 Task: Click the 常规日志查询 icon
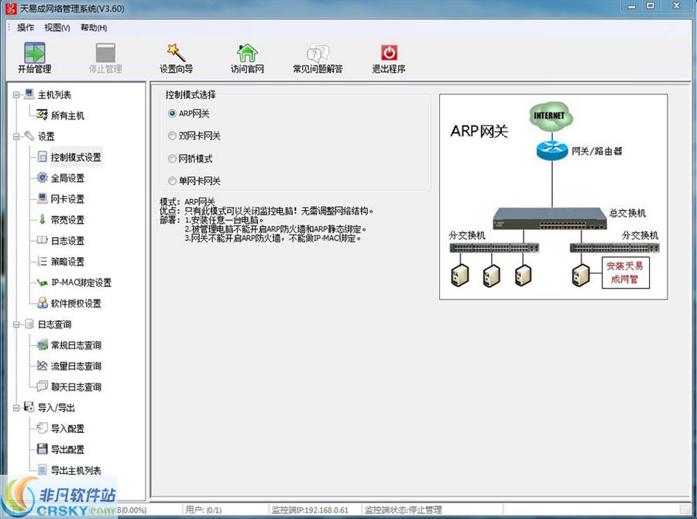tap(43, 345)
